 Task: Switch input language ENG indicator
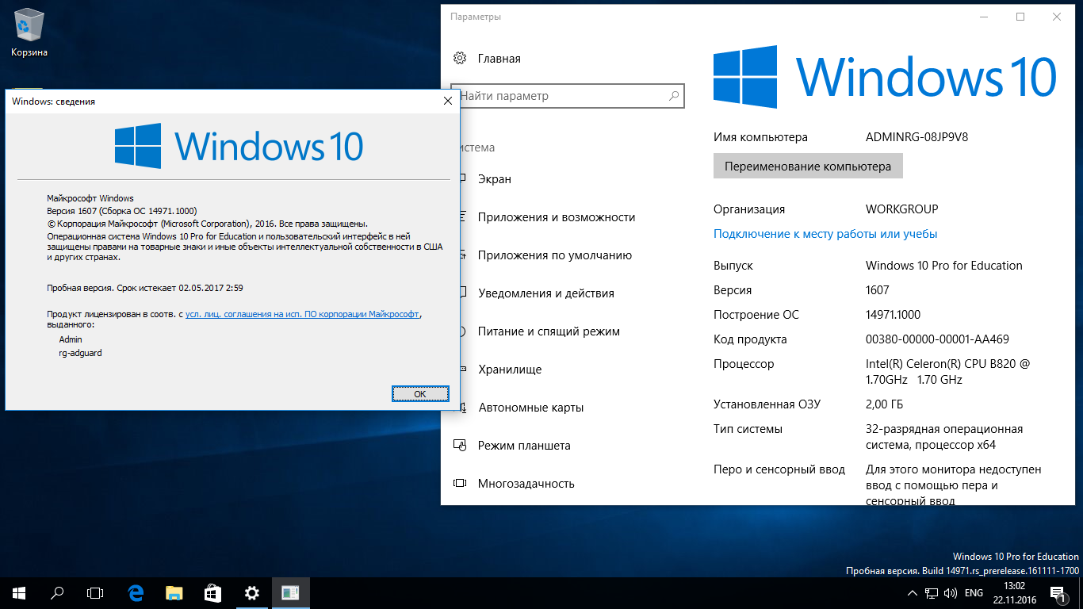[x=974, y=593]
